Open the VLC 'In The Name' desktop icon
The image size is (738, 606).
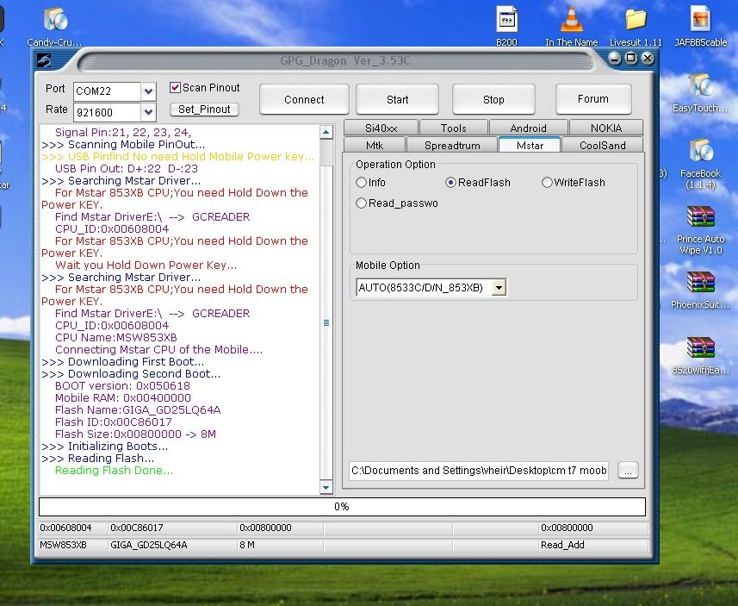click(571, 20)
